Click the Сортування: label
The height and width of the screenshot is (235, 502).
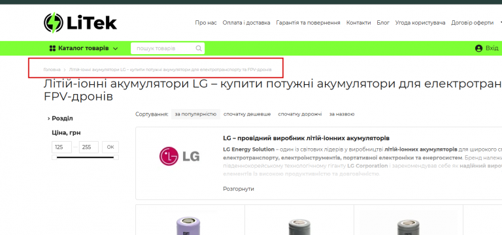click(152, 114)
